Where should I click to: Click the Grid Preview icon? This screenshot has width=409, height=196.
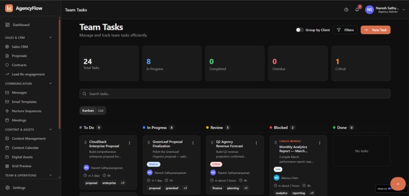[x=7, y=166]
